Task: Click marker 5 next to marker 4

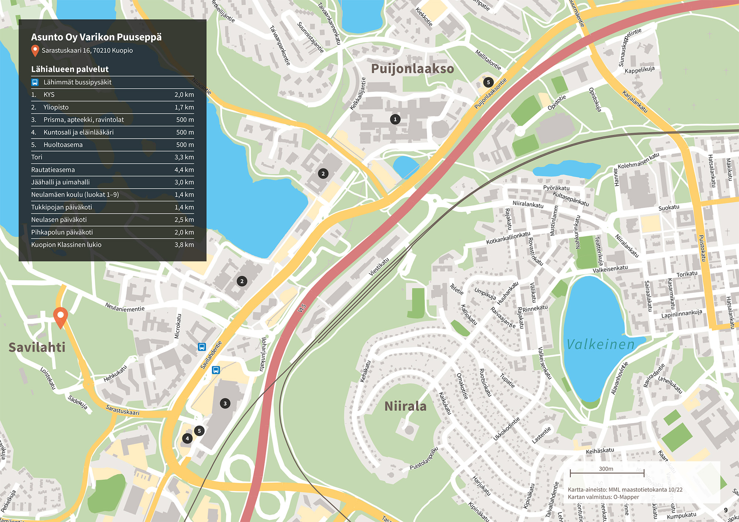Action: coord(199,431)
